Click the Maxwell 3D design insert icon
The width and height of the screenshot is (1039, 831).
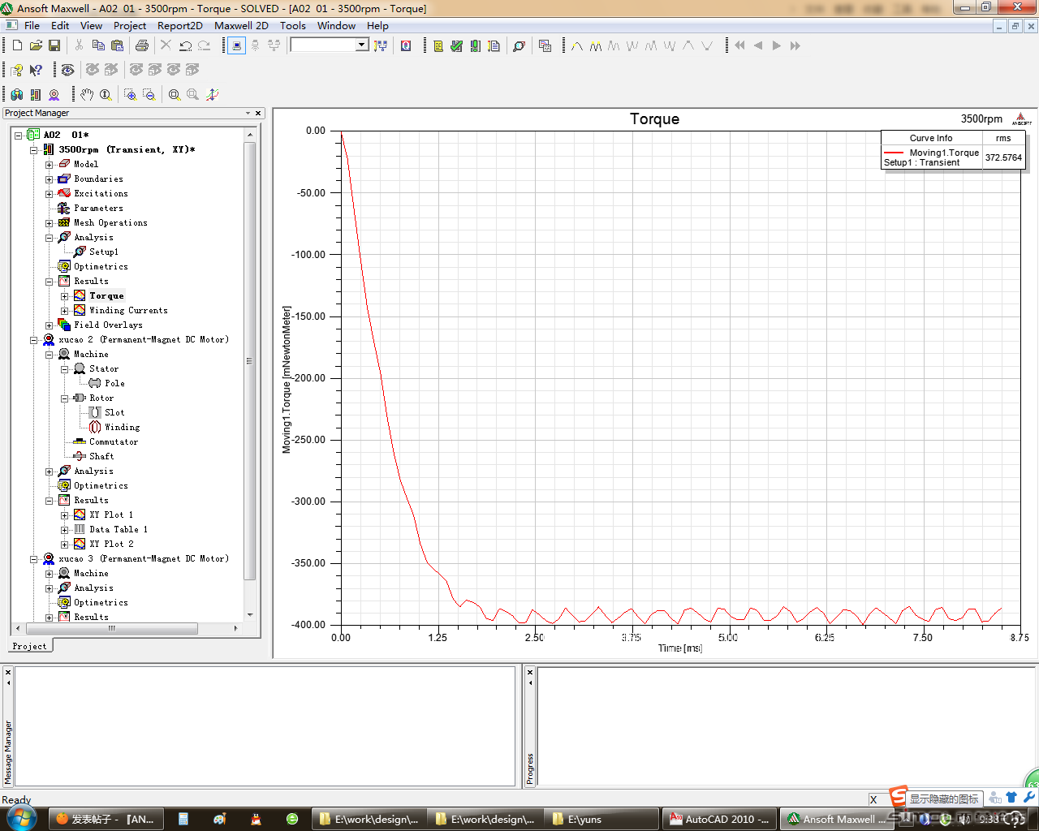coord(17,94)
